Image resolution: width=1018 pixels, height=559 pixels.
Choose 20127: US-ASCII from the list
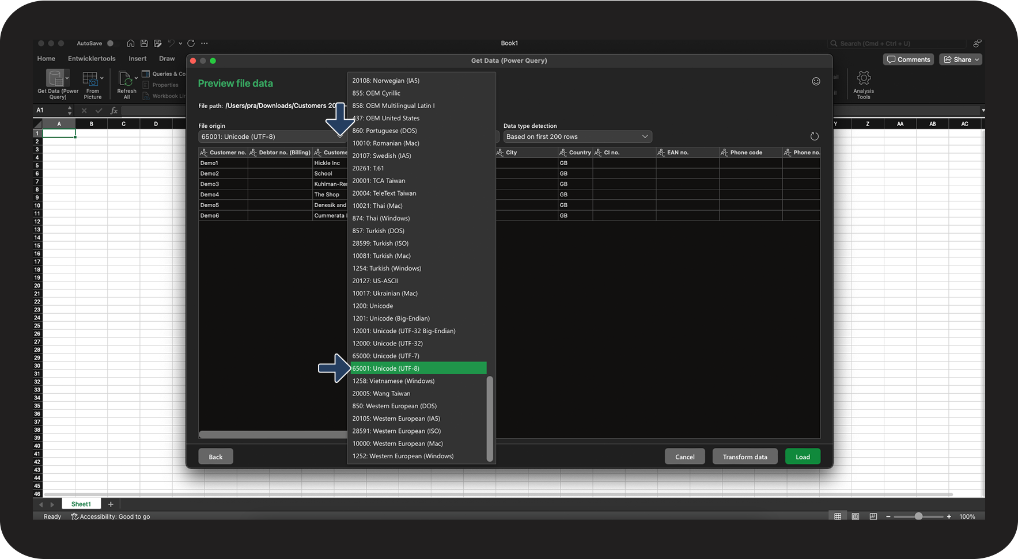pyautogui.click(x=376, y=281)
